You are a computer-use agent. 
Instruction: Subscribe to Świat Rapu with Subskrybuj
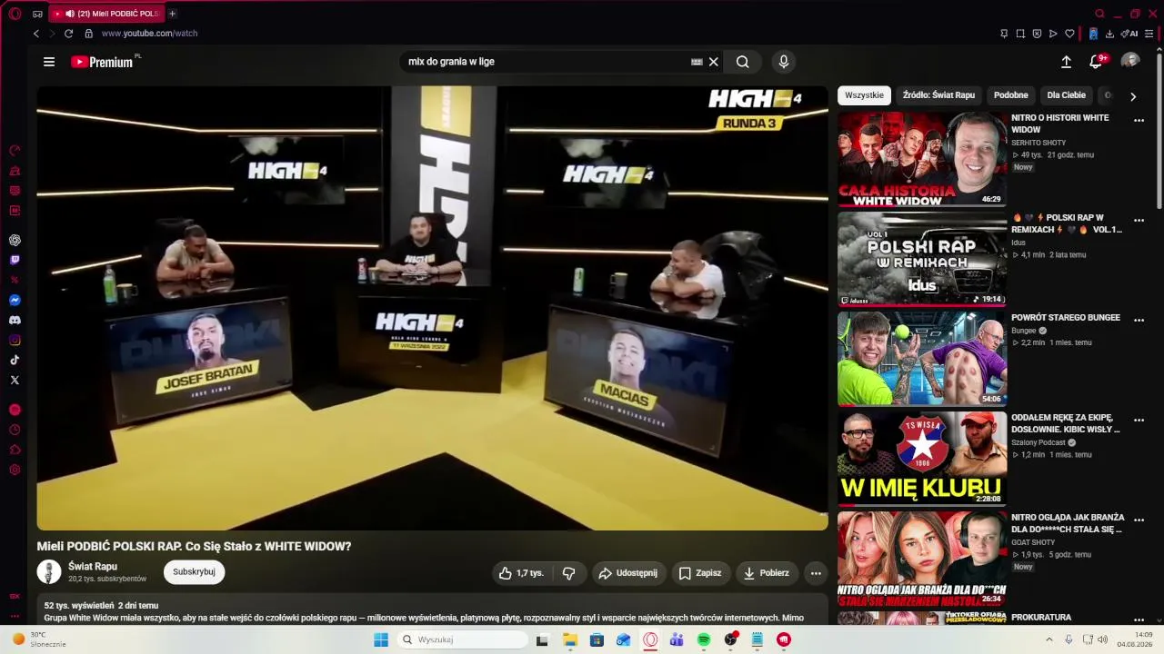coord(194,572)
